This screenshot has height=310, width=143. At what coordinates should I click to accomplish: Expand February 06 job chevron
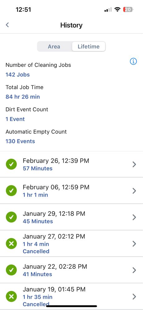pyautogui.click(x=134, y=191)
